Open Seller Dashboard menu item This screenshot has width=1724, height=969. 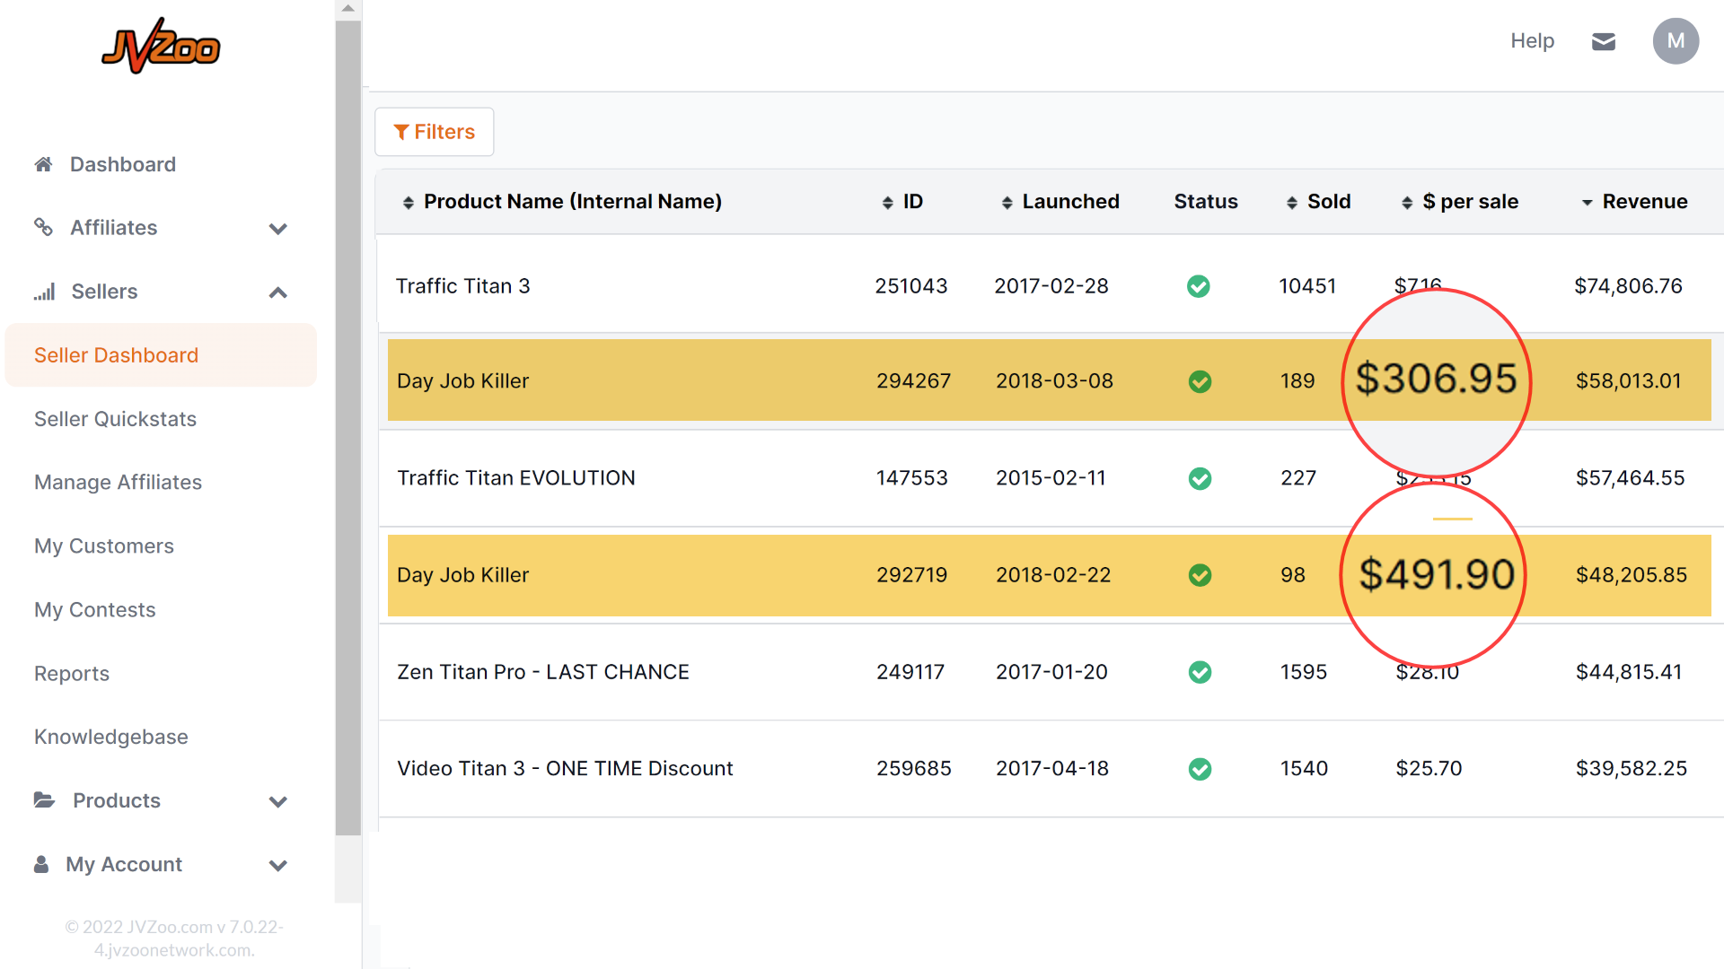point(161,355)
